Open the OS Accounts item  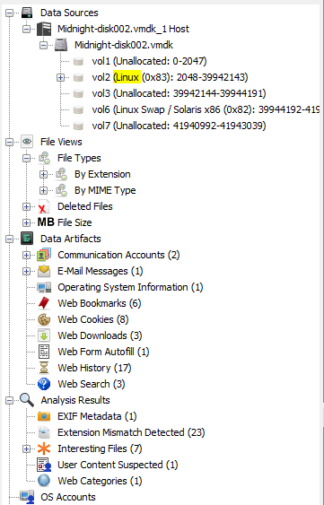[x=68, y=497]
